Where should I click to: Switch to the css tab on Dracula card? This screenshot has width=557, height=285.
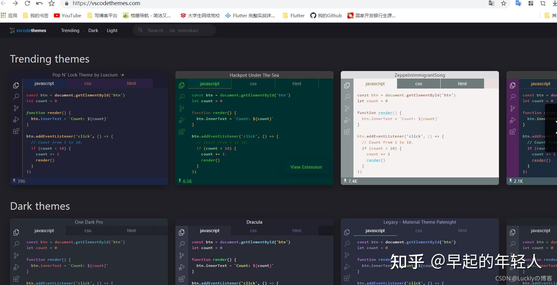(253, 230)
